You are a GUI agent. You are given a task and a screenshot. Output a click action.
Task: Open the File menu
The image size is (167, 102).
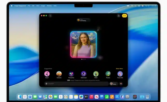(29, 6)
